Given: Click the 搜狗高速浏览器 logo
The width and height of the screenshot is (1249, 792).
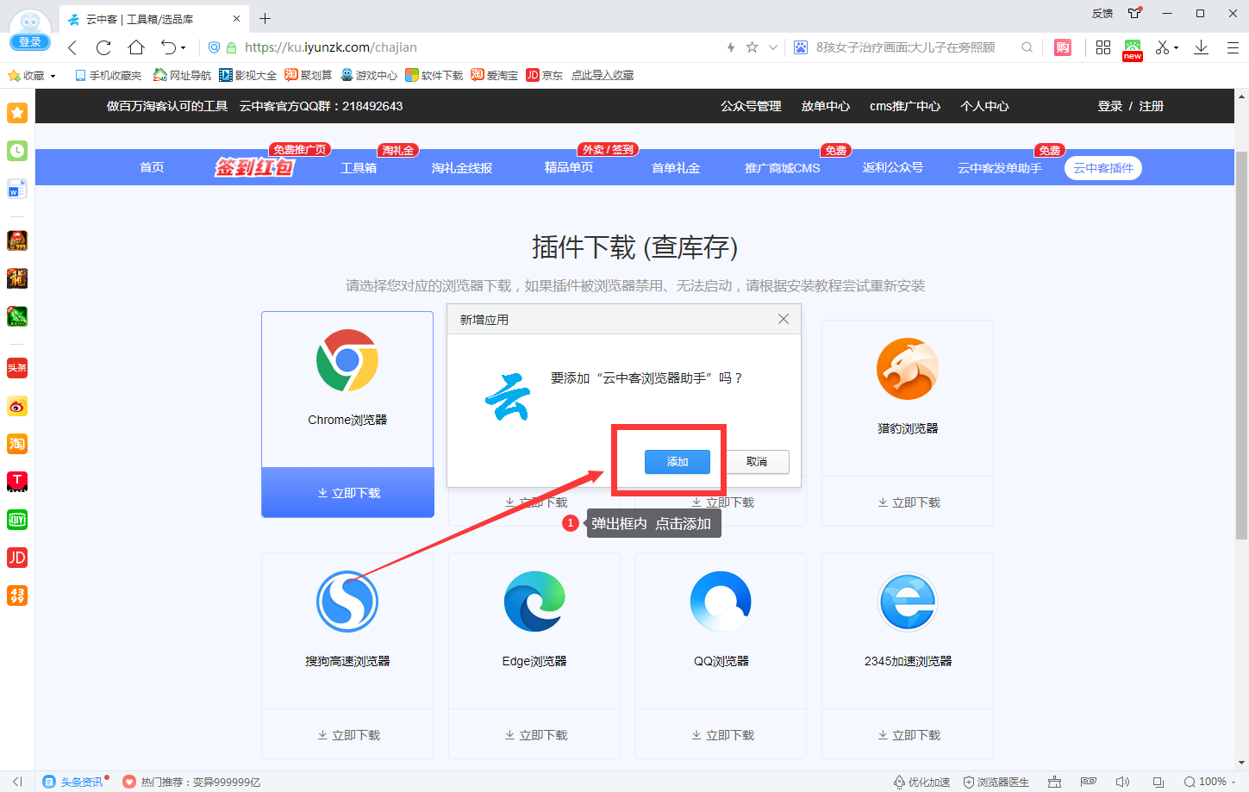Looking at the screenshot, I should (347, 602).
